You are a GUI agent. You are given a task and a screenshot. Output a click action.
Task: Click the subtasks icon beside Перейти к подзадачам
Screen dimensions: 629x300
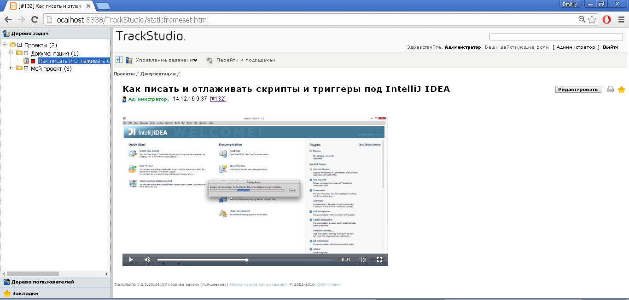[210, 60]
